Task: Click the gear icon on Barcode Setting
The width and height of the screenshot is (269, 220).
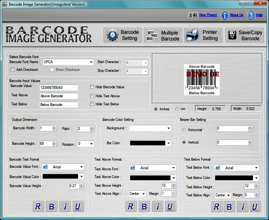Action: (112, 35)
